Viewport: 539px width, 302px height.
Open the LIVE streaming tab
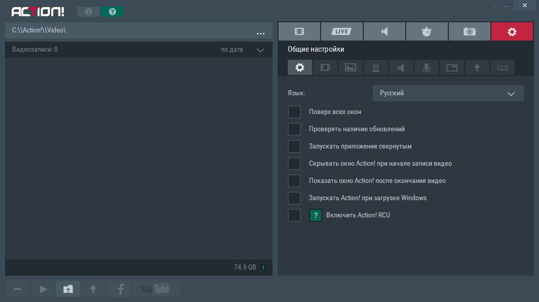[341, 31]
